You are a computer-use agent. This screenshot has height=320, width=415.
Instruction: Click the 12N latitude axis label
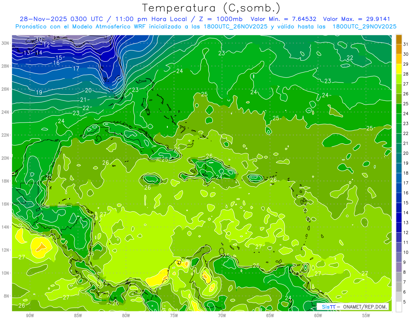(x=6, y=250)
